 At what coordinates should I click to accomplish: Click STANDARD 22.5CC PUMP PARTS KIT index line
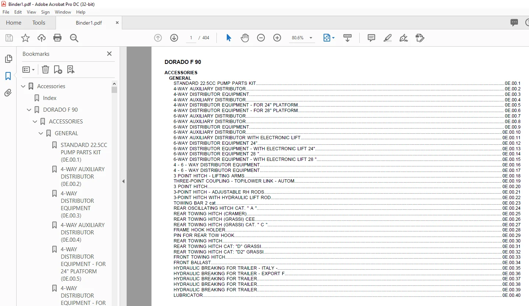point(347,83)
